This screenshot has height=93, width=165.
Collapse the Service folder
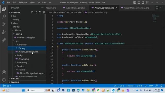20,66
